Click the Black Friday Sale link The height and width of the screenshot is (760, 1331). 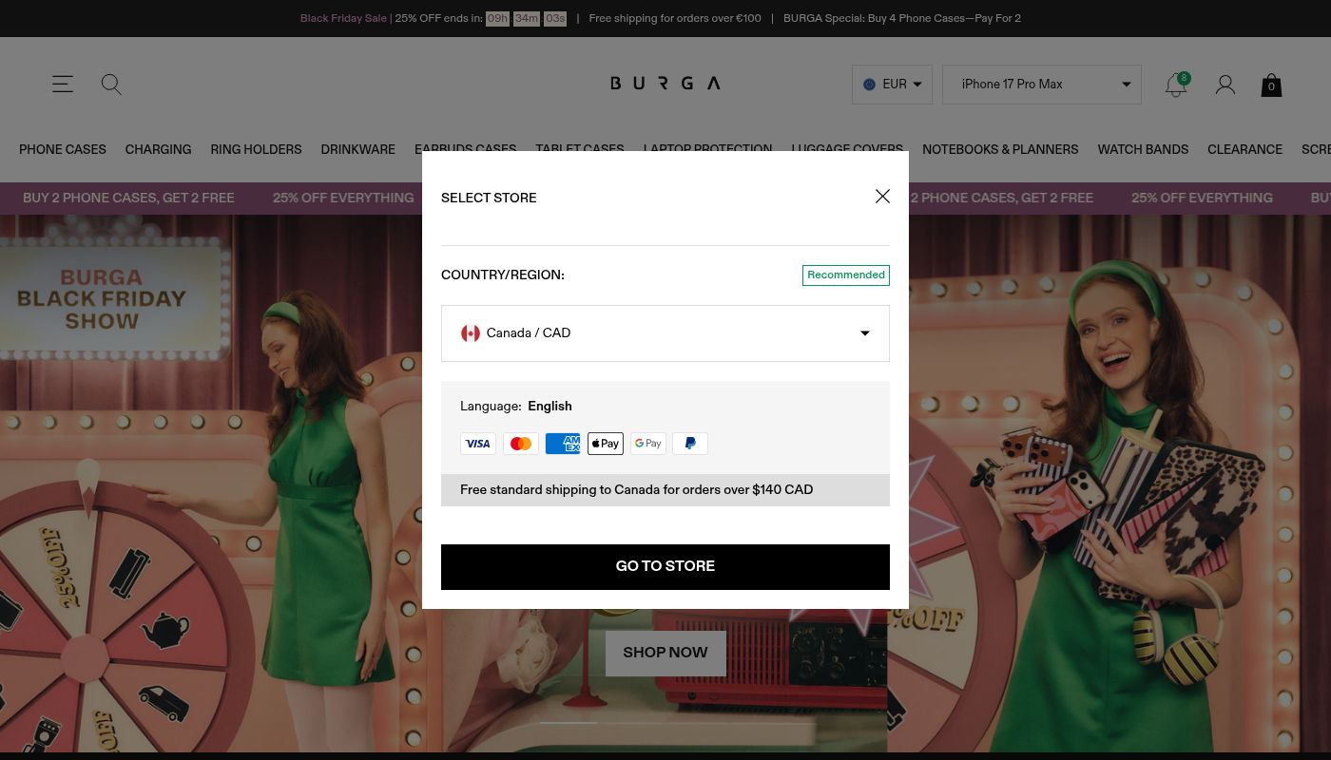(343, 18)
